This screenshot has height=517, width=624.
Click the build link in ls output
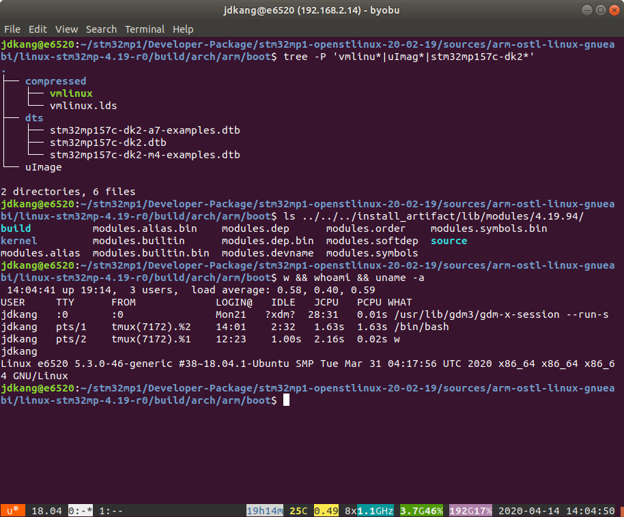click(x=16, y=228)
